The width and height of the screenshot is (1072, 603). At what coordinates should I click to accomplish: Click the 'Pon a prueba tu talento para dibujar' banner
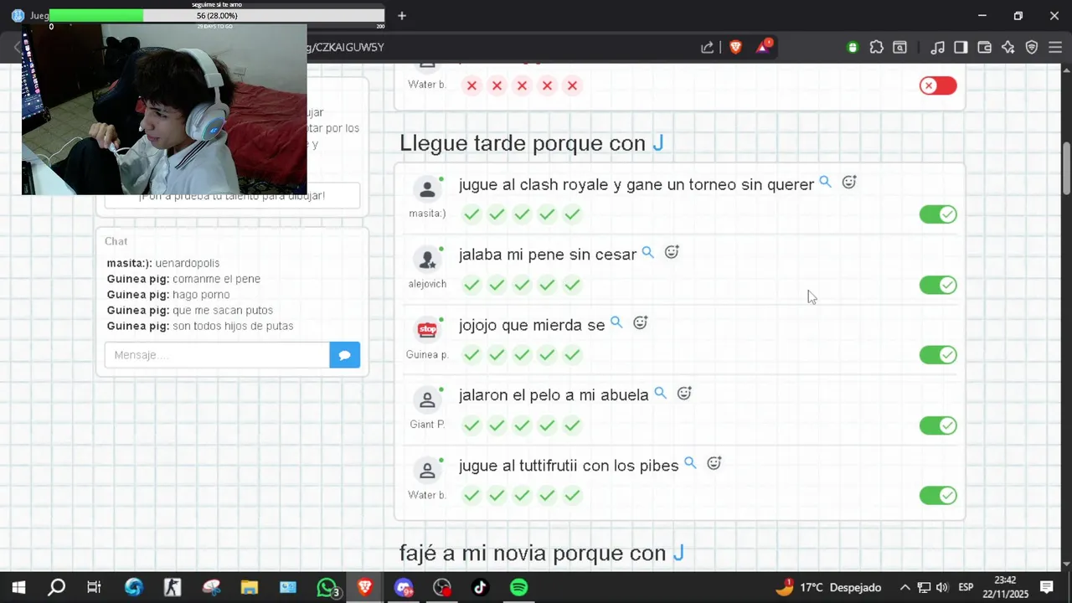coord(232,196)
